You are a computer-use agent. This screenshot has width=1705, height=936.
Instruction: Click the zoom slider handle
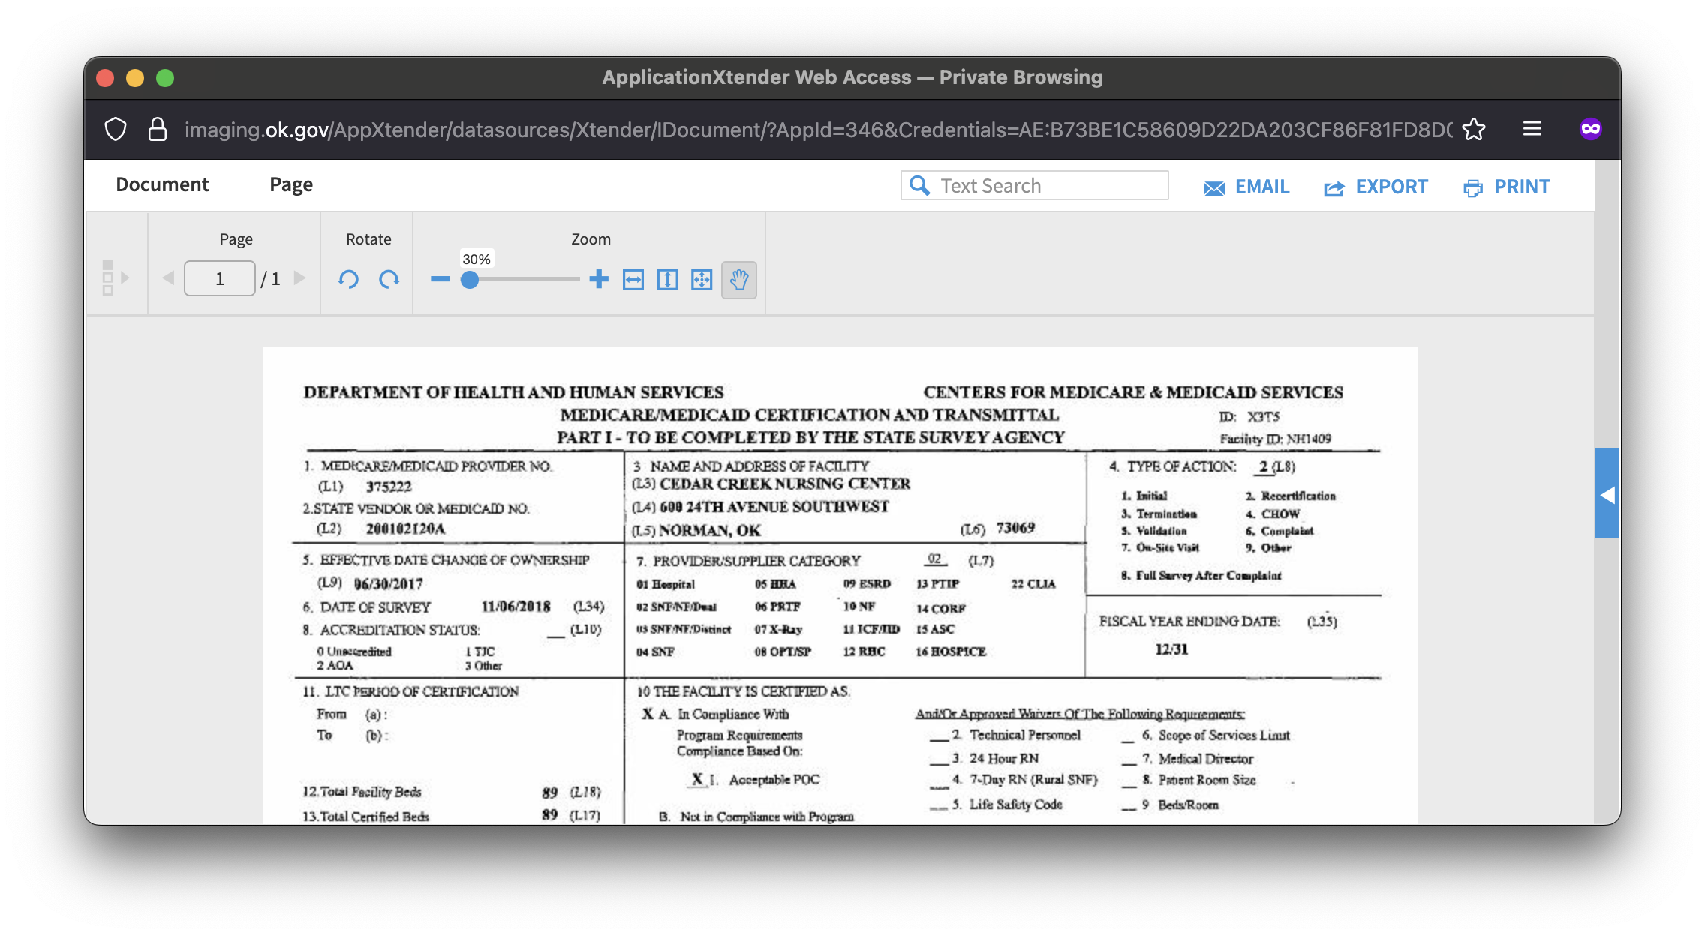pyautogui.click(x=470, y=280)
